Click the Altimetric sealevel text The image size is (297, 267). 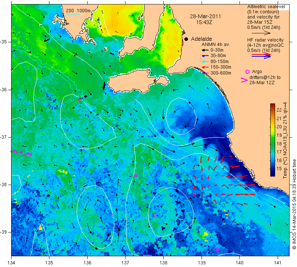266,7
